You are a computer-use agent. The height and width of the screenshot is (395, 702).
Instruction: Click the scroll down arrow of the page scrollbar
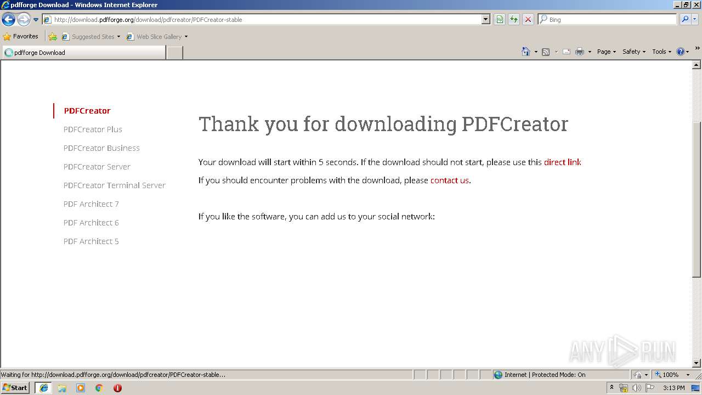point(697,363)
